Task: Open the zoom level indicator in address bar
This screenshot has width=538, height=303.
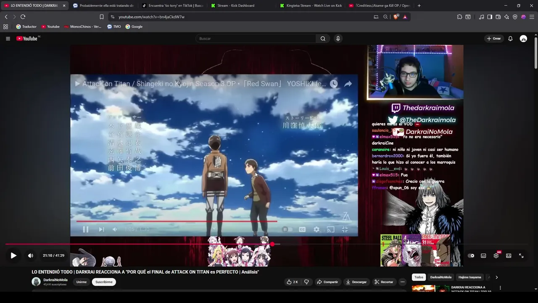Action: 385,17
